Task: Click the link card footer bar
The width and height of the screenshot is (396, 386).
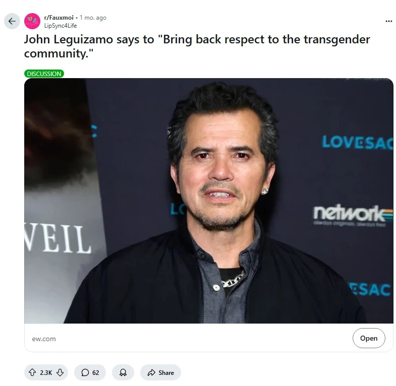Action: point(209,338)
